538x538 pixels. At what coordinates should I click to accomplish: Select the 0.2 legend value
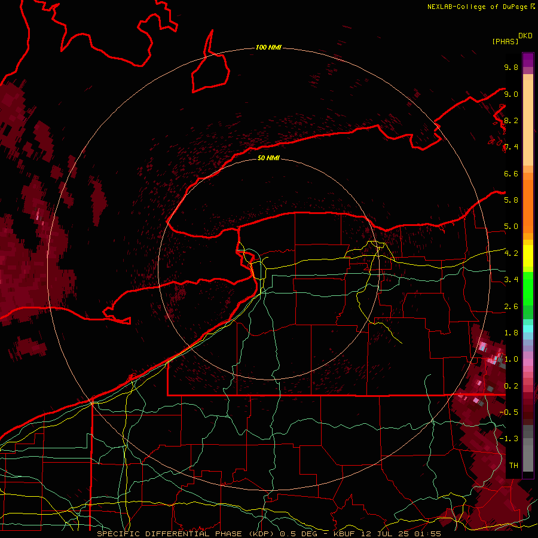511,386
